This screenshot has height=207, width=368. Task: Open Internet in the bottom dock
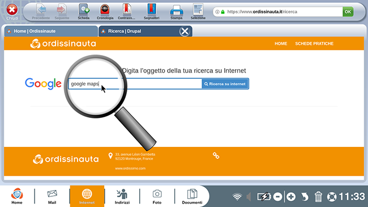click(x=87, y=196)
